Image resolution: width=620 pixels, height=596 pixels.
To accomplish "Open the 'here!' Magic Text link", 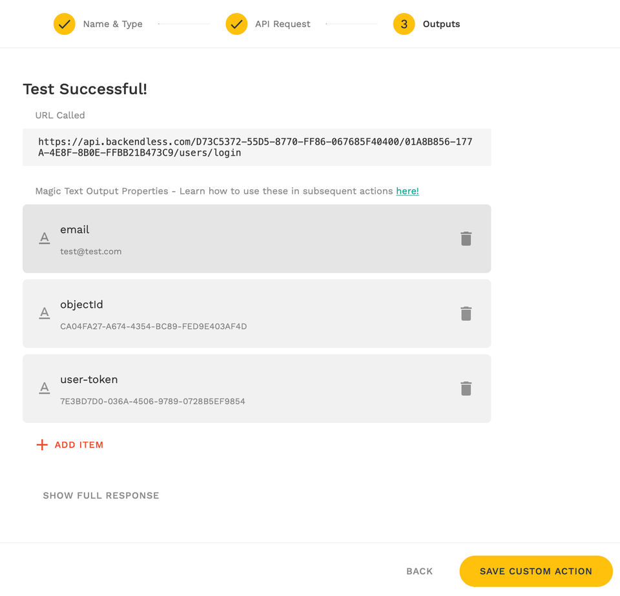I will 407,191.
